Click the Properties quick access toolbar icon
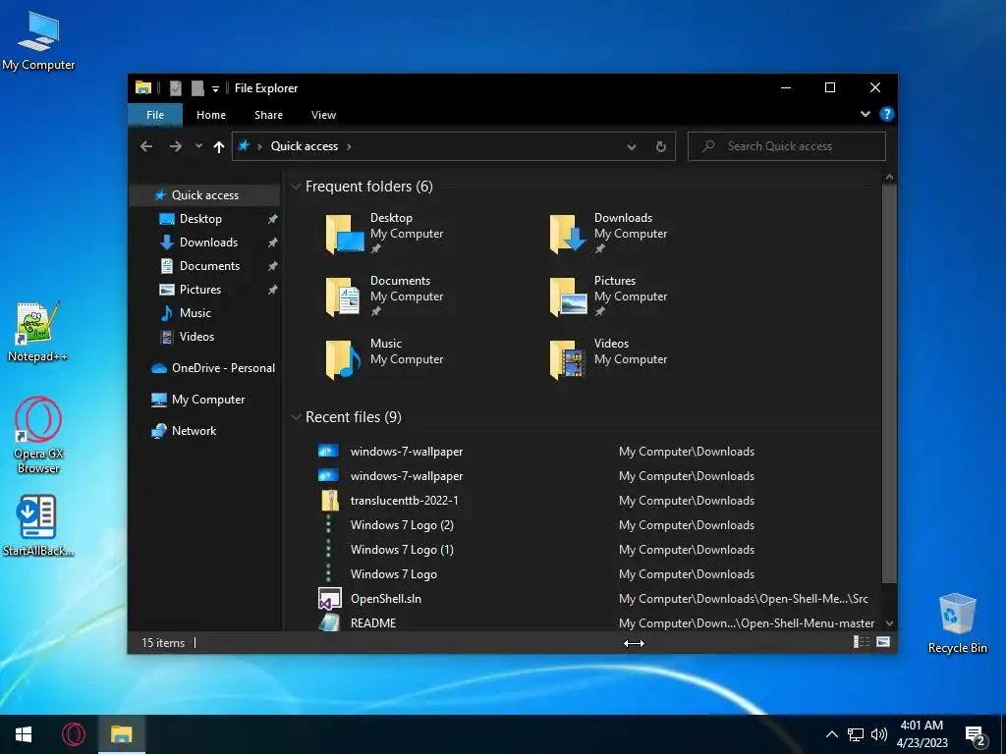The height and width of the screenshot is (754, 1006). point(175,88)
